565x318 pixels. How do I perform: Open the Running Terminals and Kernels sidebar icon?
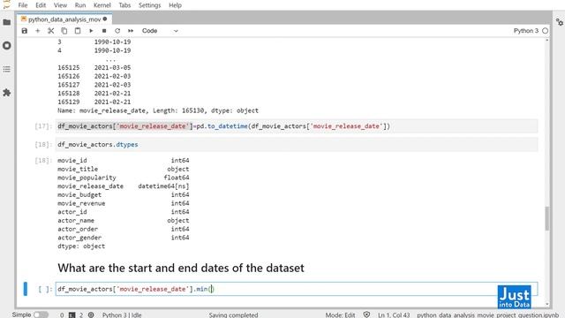pos(7,46)
